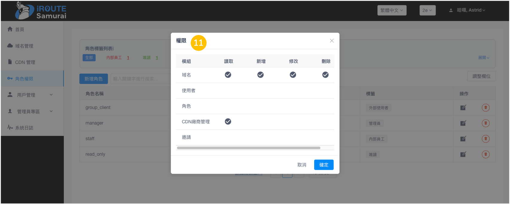Screen dimensions: 510x204
Task: Click the iROUTE Samurai logo
Action: [41, 11]
